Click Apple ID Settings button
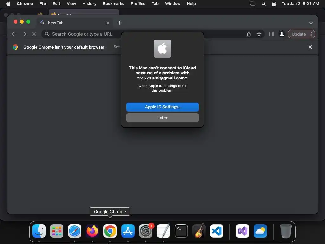The width and height of the screenshot is (325, 244). point(162,107)
